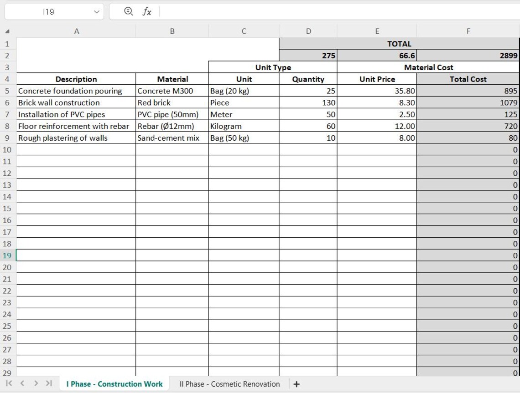520x393 pixels.
Task: Select the Red brick material cell
Action: 172,102
